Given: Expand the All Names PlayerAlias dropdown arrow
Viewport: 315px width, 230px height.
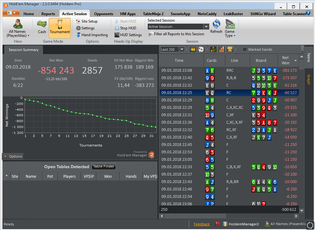Looking at the screenshot, I should pyautogui.click(x=28, y=36).
